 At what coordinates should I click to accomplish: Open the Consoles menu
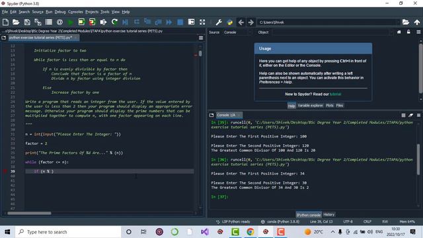pos(75,12)
